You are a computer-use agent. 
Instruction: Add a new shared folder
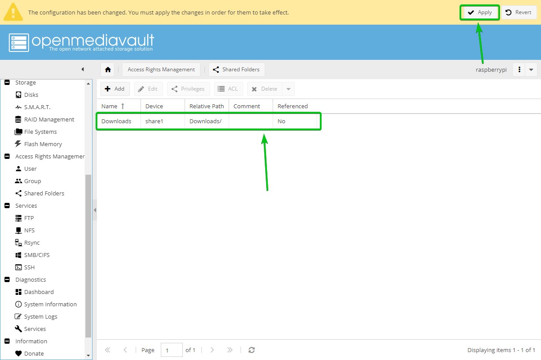[115, 89]
